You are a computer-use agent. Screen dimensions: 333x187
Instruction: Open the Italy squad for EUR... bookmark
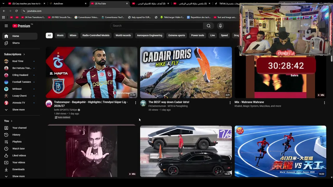pos(139,17)
